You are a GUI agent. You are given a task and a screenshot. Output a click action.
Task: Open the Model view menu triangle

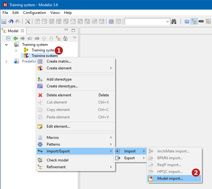coord(75,37)
